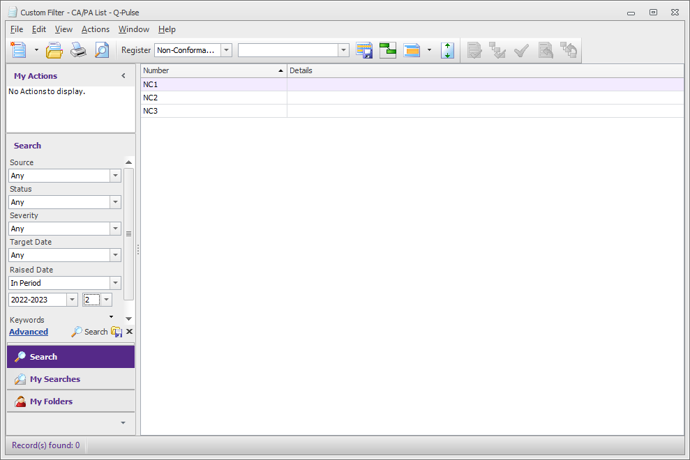
Task: Open the 2022-2023 period dropdown
Action: (x=72, y=300)
